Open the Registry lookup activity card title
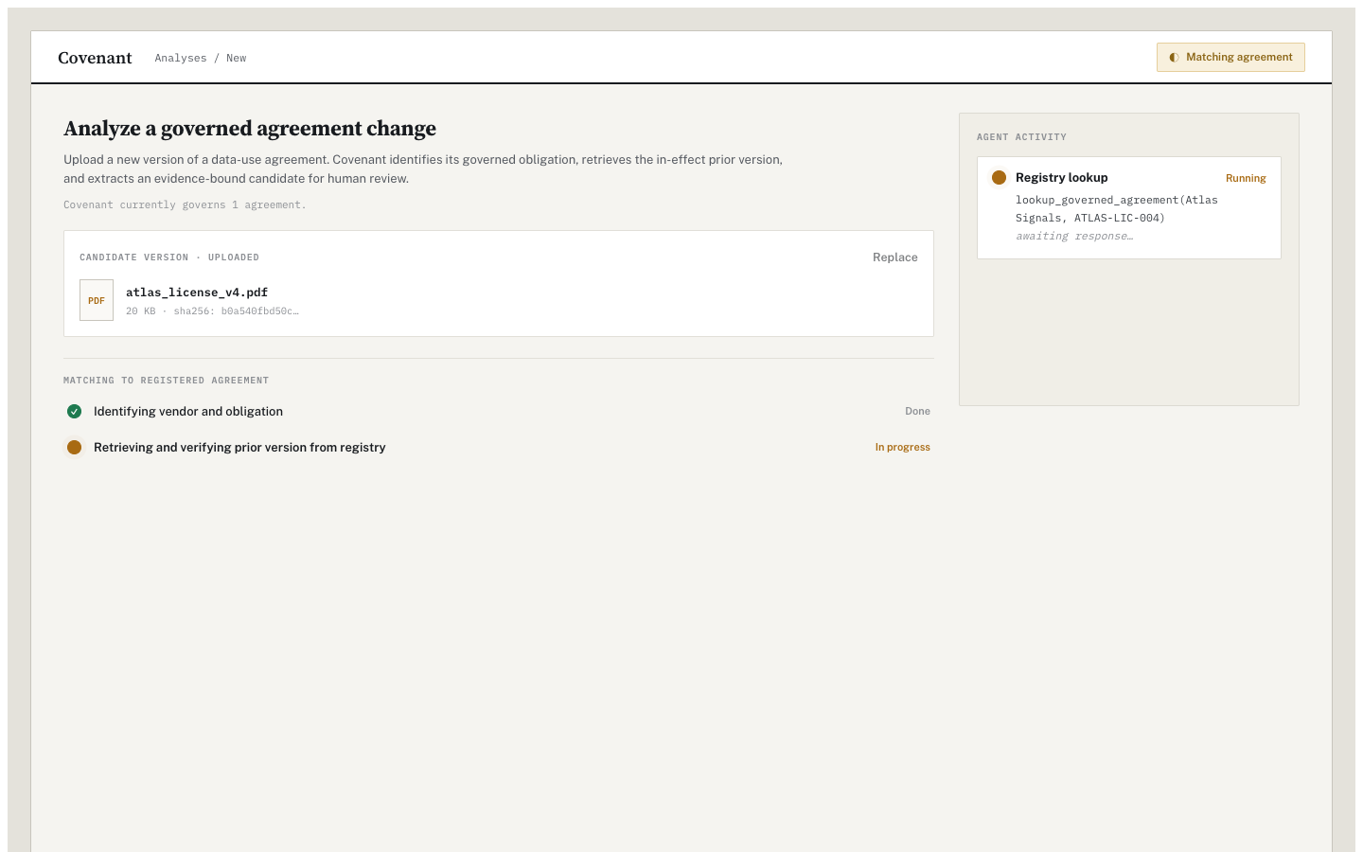Viewport: 1363px width, 852px height. (1062, 177)
